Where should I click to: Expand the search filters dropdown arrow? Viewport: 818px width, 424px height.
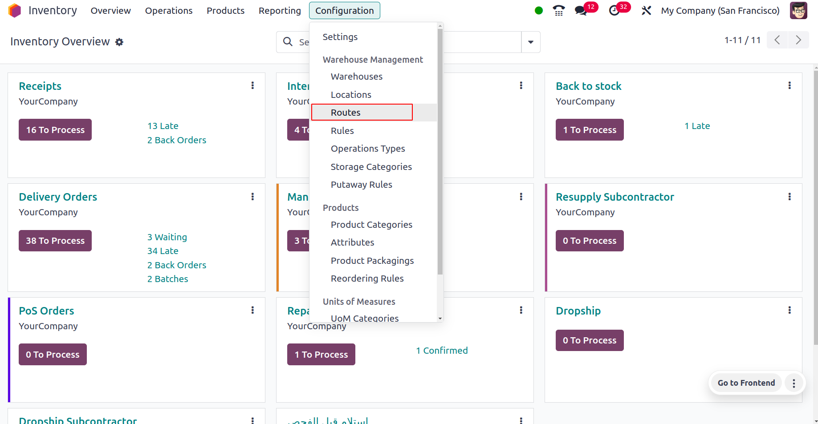click(x=530, y=42)
